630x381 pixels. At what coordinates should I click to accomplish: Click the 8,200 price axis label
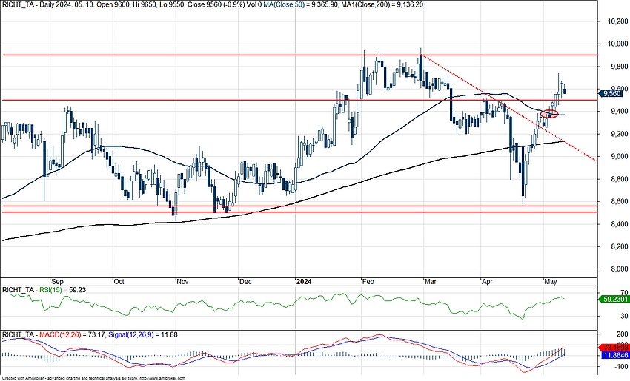coord(619,246)
